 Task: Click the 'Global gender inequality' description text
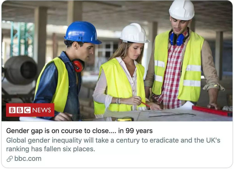pos(113,145)
